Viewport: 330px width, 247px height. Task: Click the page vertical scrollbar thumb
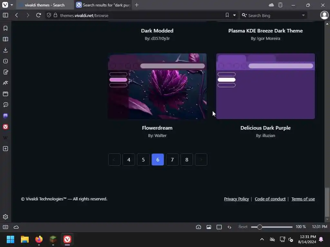327,202
